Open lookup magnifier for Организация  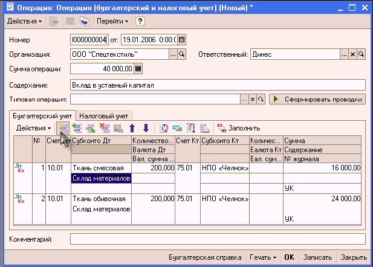click(189, 54)
